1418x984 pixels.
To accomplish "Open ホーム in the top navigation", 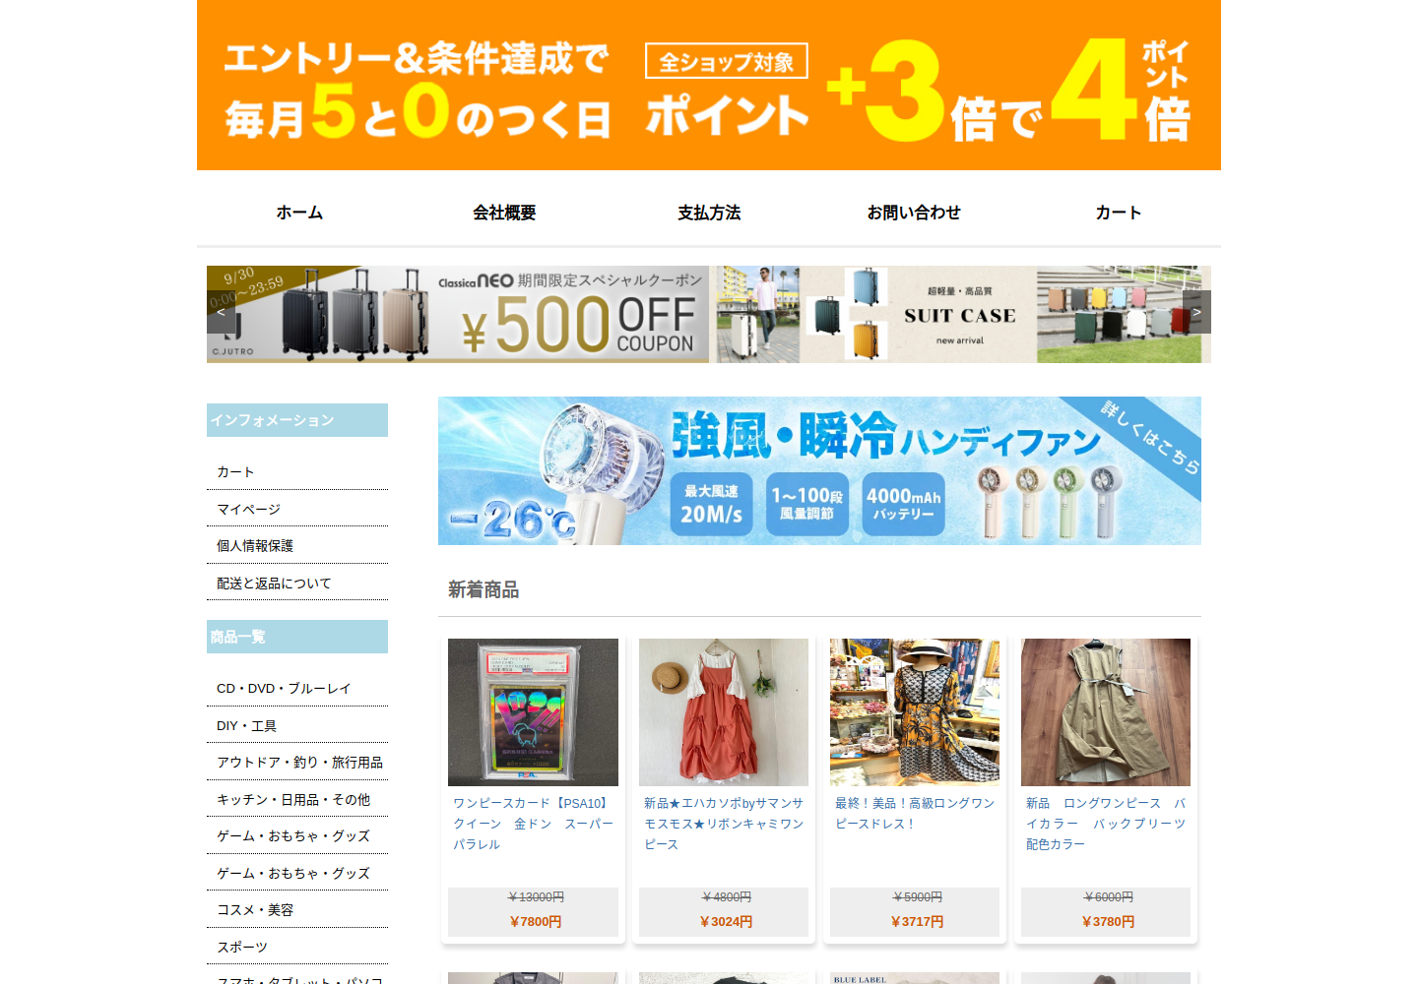I will [x=299, y=213].
